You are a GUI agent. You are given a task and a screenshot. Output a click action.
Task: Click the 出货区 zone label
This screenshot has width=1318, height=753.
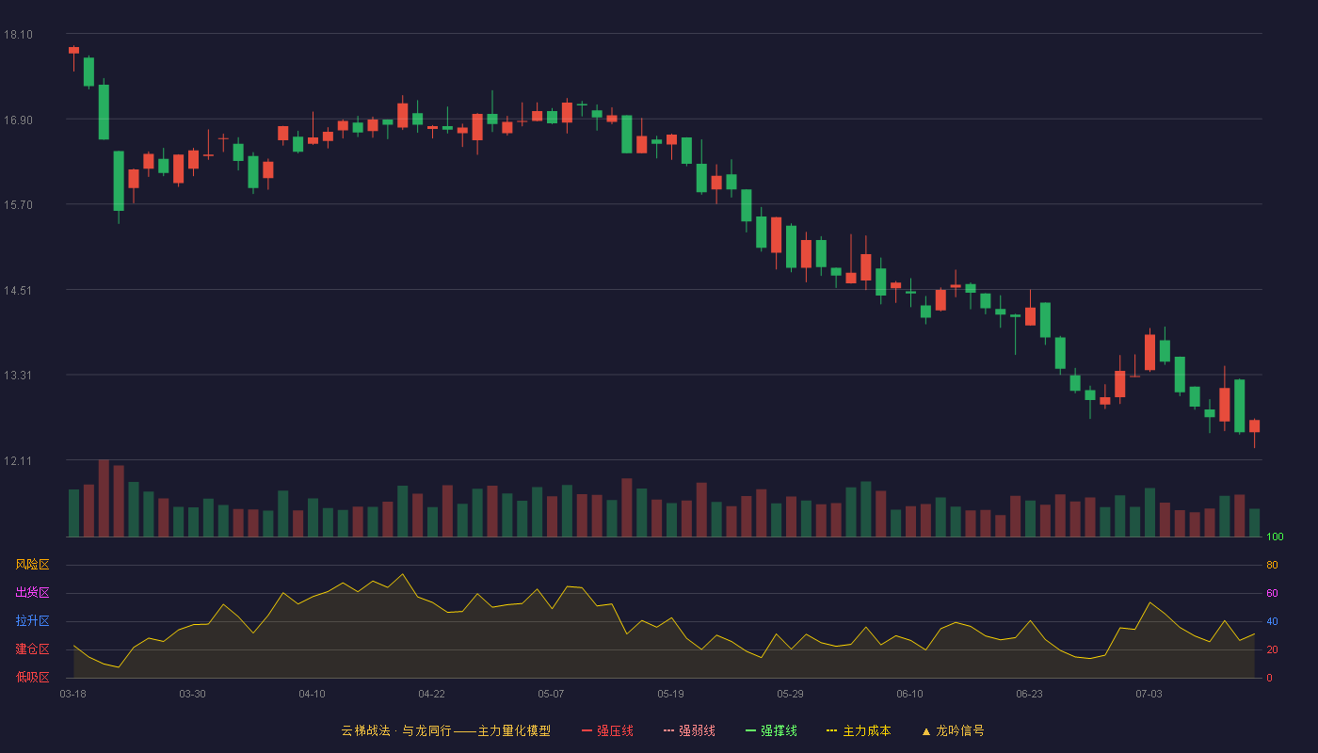point(32,593)
